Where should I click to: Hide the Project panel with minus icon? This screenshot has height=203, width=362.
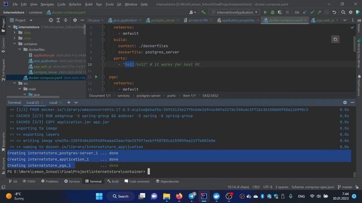coord(82,20)
